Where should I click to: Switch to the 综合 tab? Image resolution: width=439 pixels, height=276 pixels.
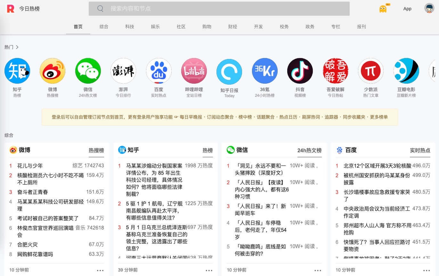[104, 27]
